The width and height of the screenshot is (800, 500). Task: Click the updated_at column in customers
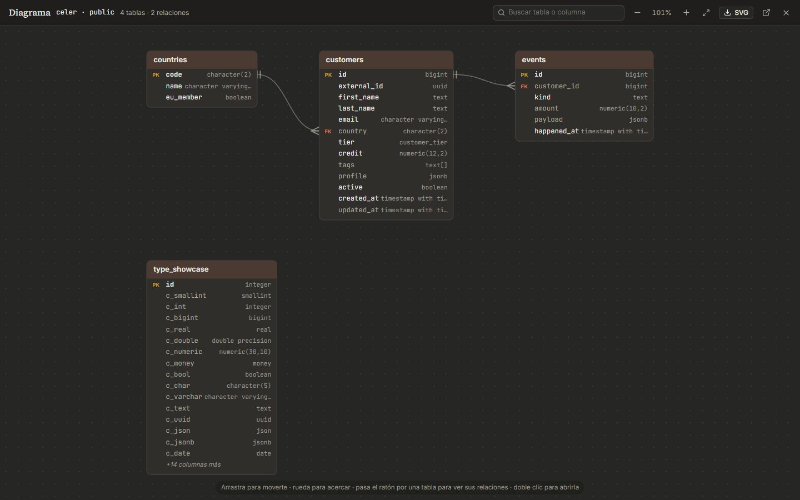pos(386,210)
